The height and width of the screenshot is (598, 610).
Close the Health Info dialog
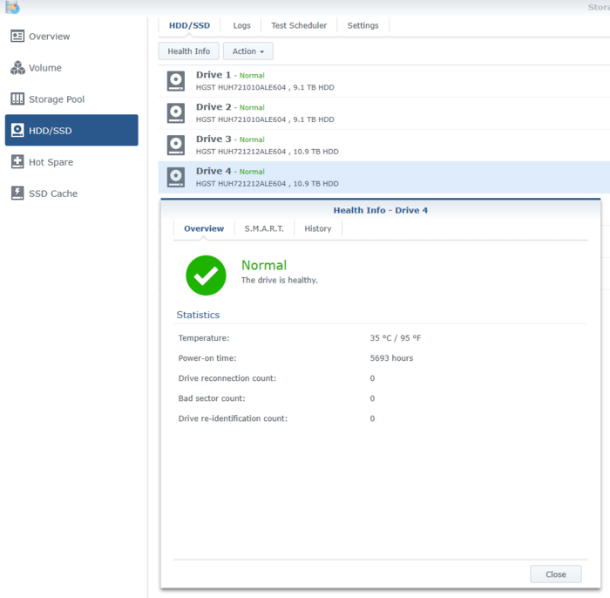(555, 574)
